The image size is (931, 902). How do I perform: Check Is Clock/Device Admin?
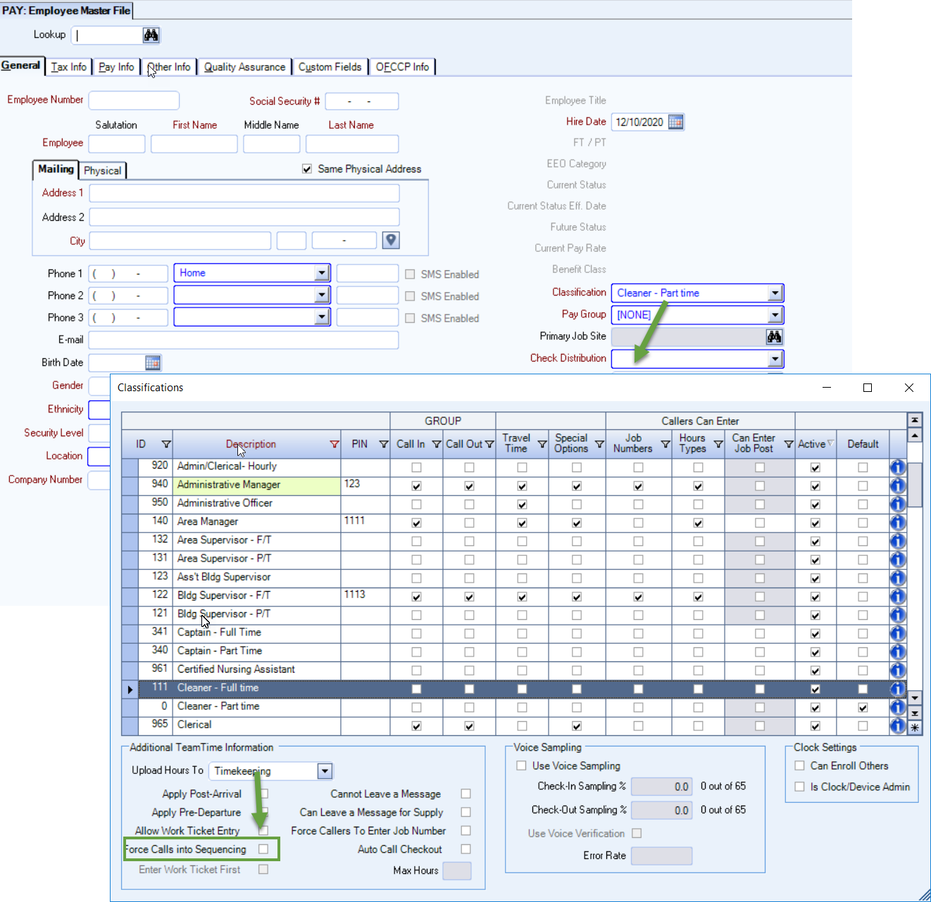799,787
